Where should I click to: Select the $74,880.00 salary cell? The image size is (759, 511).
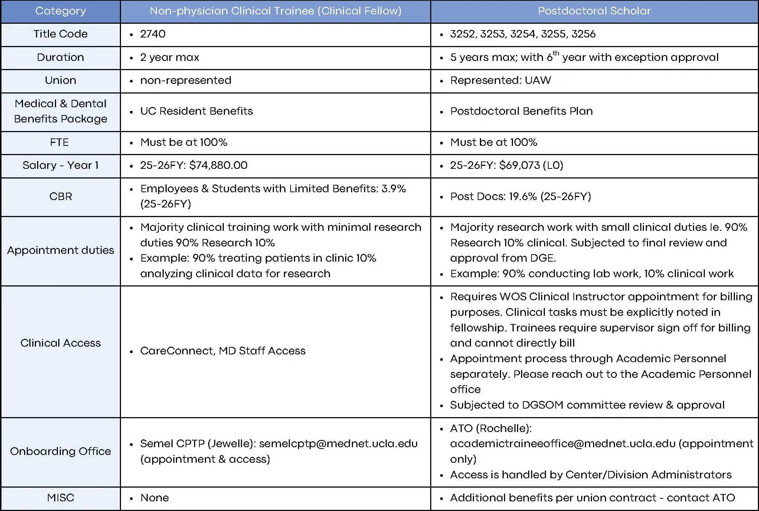193,166
